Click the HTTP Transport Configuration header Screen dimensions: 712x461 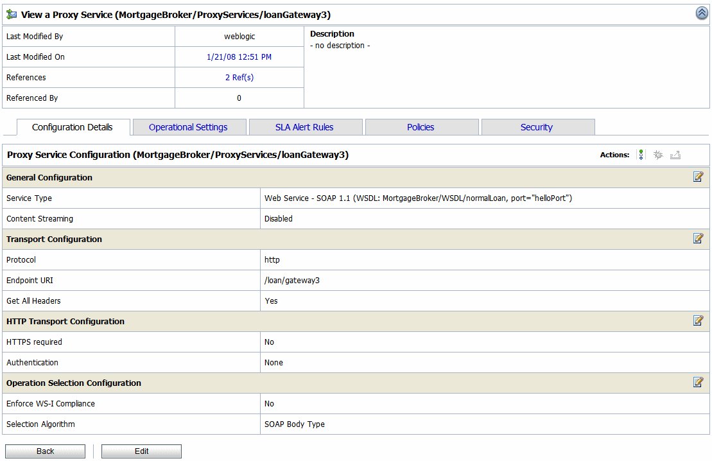pyautogui.click(x=65, y=322)
